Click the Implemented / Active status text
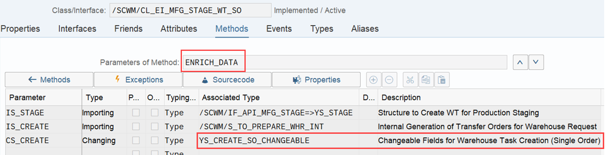The height and width of the screenshot is (155, 605). [x=309, y=10]
